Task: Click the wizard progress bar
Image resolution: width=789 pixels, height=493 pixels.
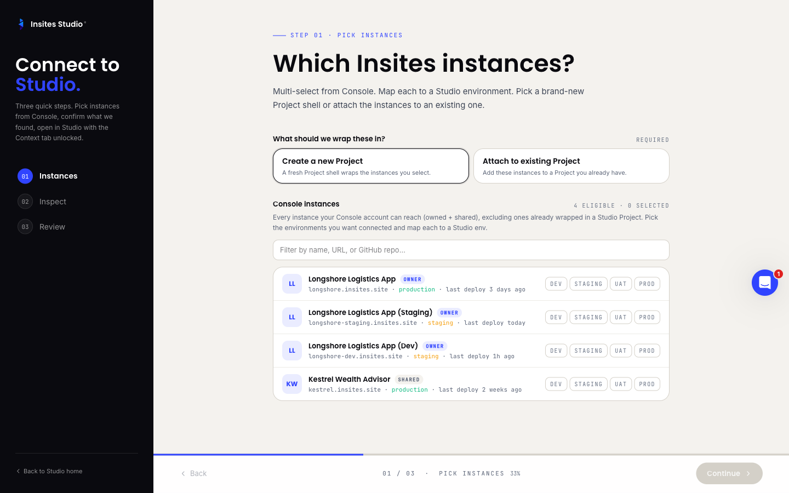Action: [471, 455]
